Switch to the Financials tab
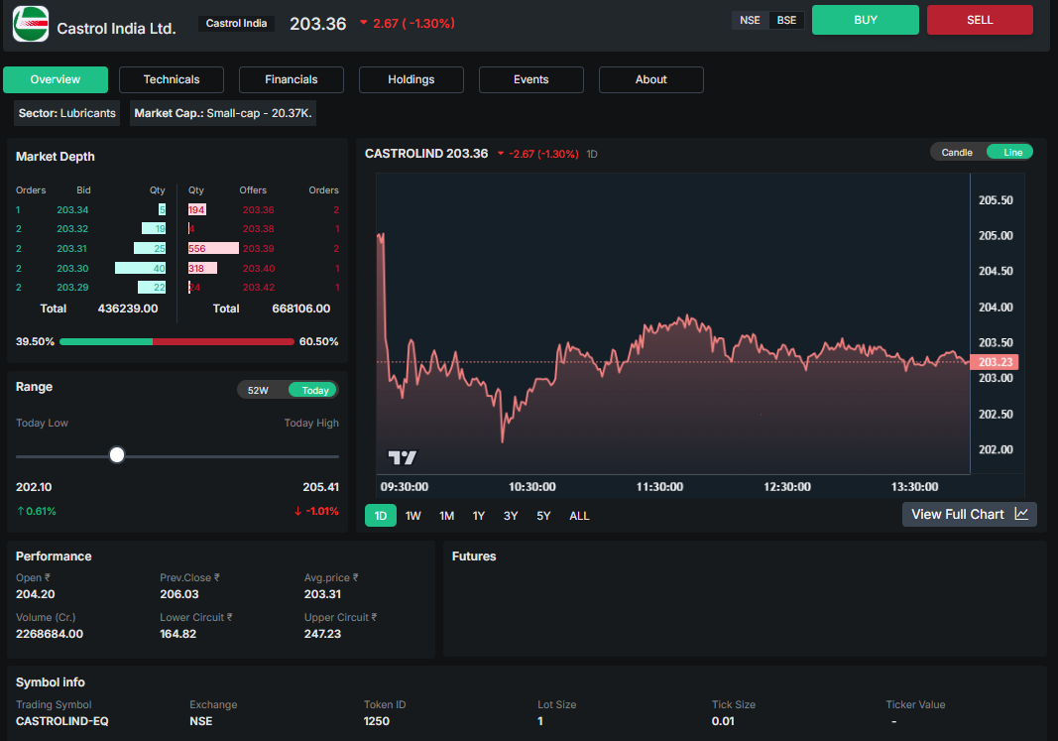 291,79
